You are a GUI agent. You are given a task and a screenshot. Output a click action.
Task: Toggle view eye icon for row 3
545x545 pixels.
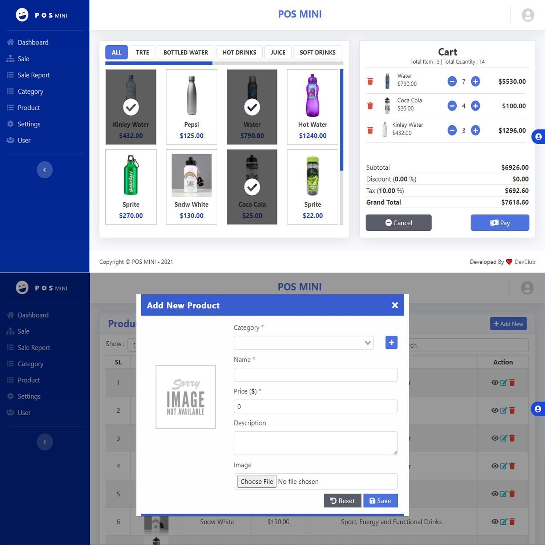pos(494,438)
